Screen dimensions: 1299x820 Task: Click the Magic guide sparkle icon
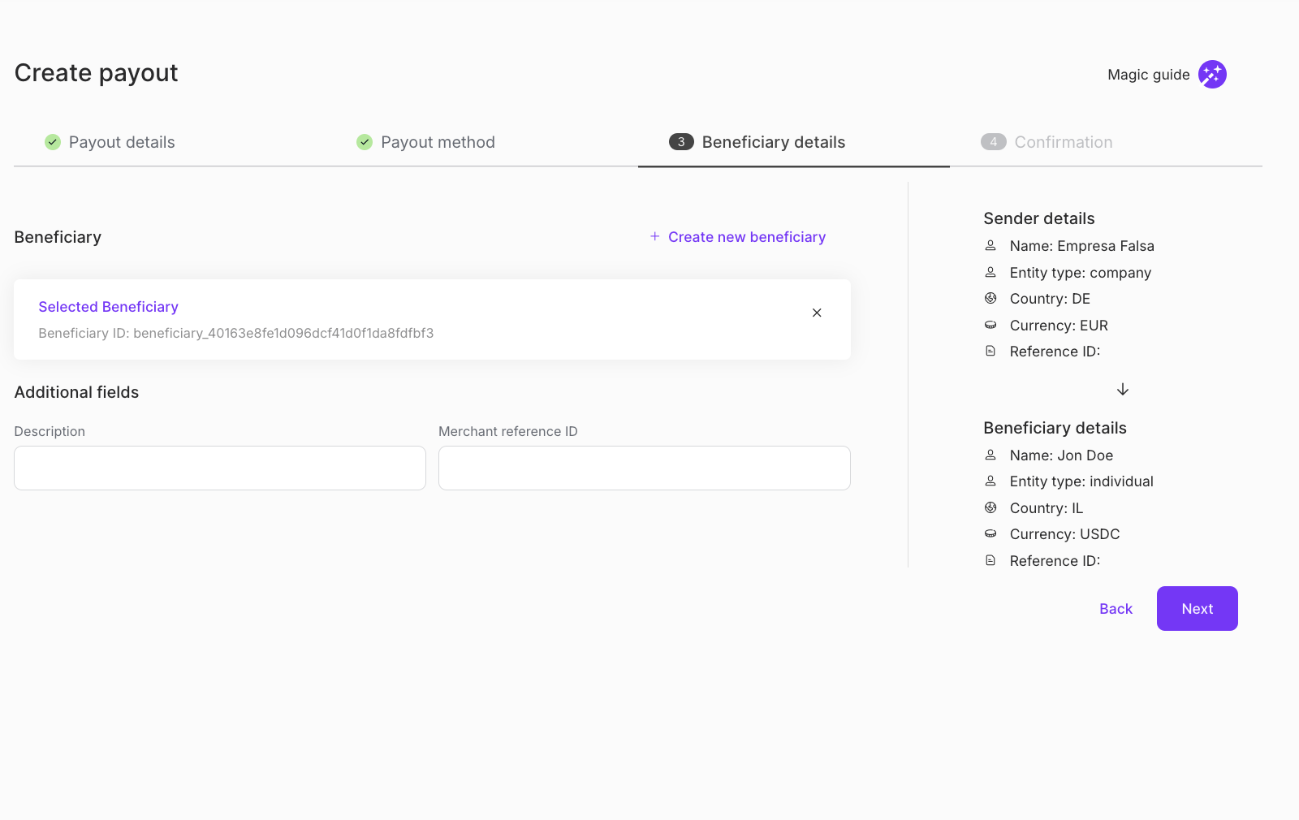[1212, 74]
